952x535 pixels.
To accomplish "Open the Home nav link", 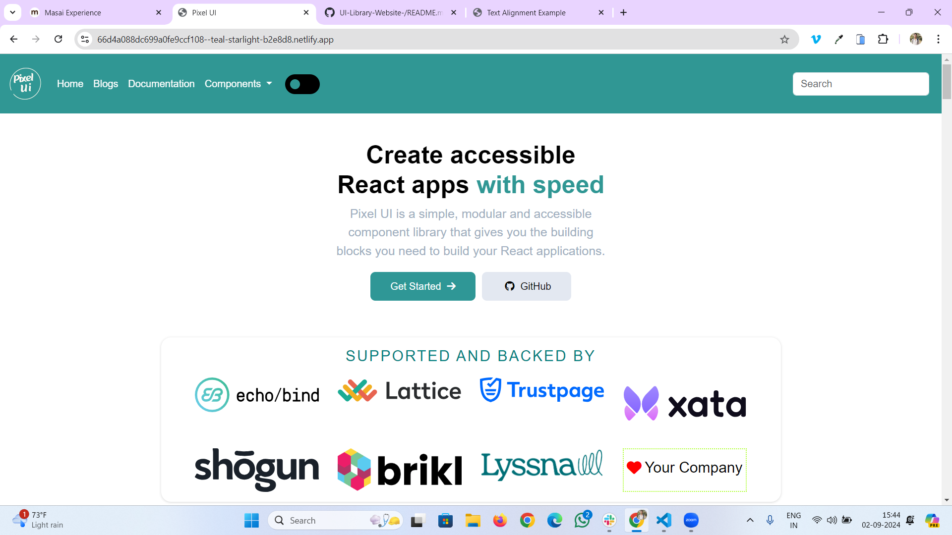I will coord(70,84).
